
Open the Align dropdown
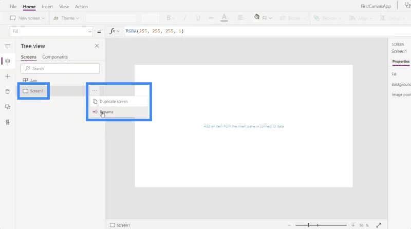click(x=361, y=18)
